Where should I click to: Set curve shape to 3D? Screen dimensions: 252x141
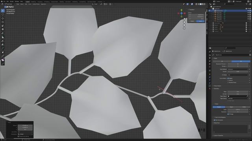(x=241, y=61)
